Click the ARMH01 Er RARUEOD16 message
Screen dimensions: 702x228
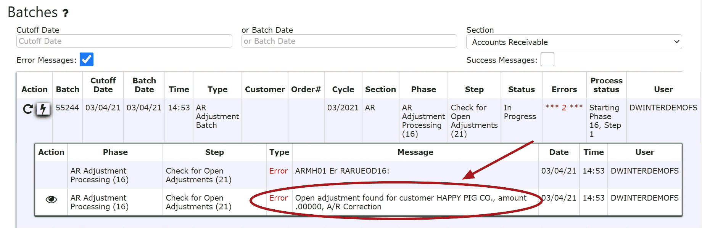tap(342, 171)
